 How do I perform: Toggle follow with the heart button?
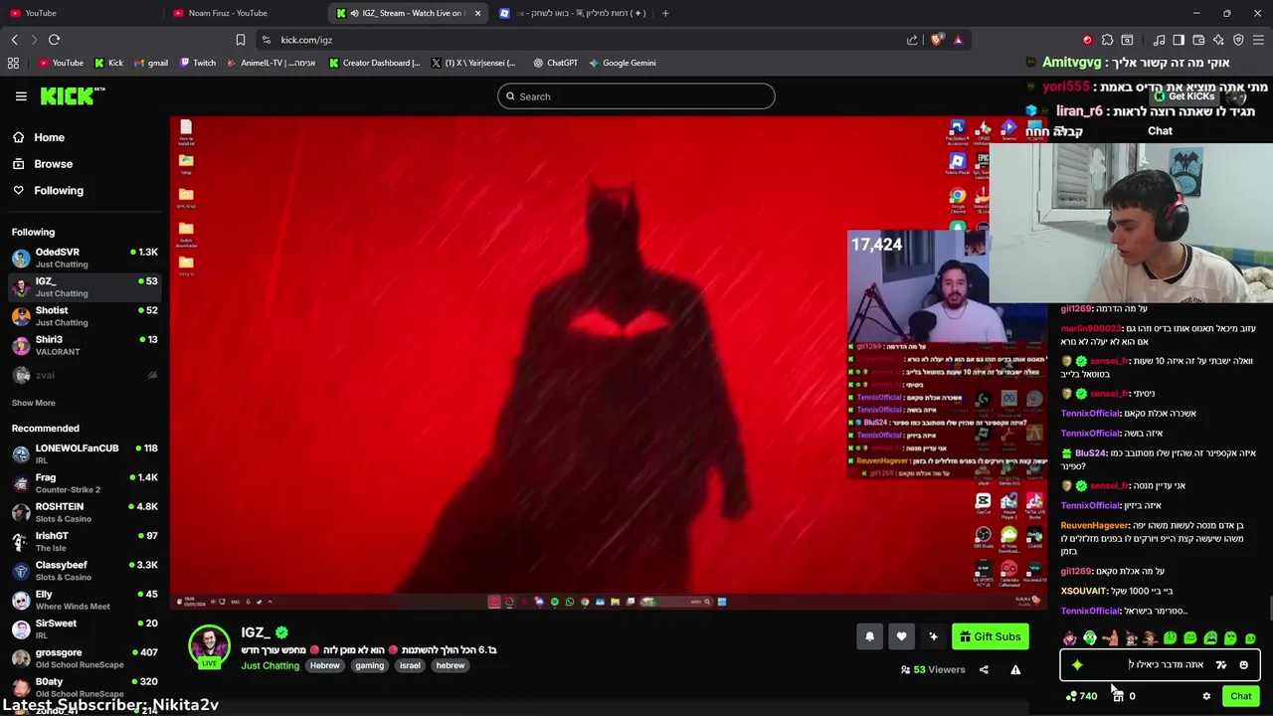[x=901, y=636]
